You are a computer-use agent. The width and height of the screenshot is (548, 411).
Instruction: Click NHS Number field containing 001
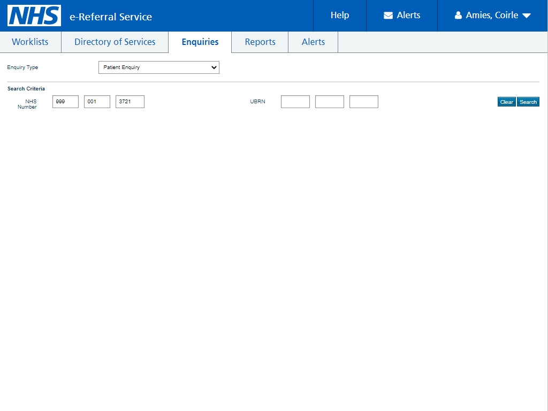coord(97,102)
